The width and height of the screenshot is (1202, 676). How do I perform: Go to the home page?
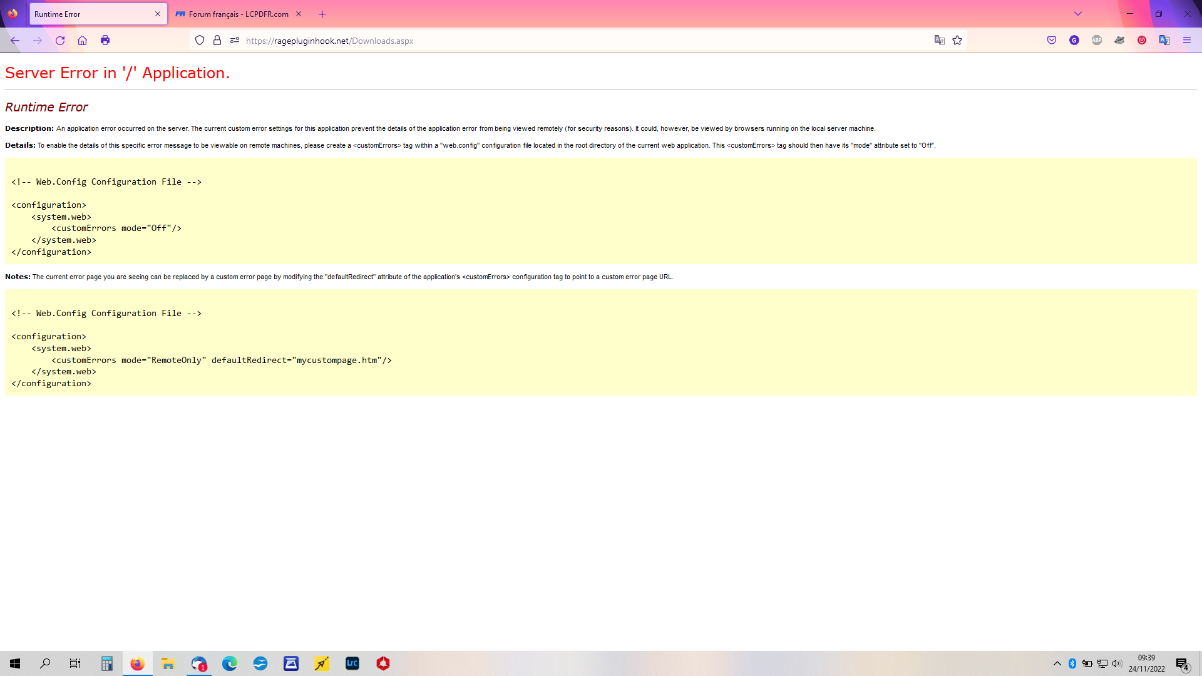click(x=82, y=41)
